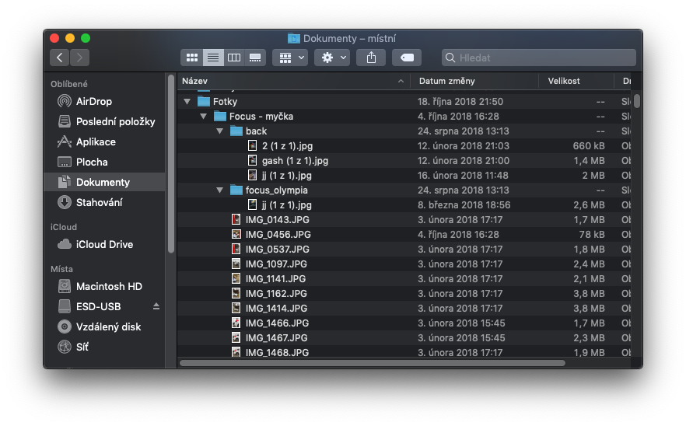686x426 pixels.
Task: Collapse the focus_olympia folder
Action: (x=220, y=190)
